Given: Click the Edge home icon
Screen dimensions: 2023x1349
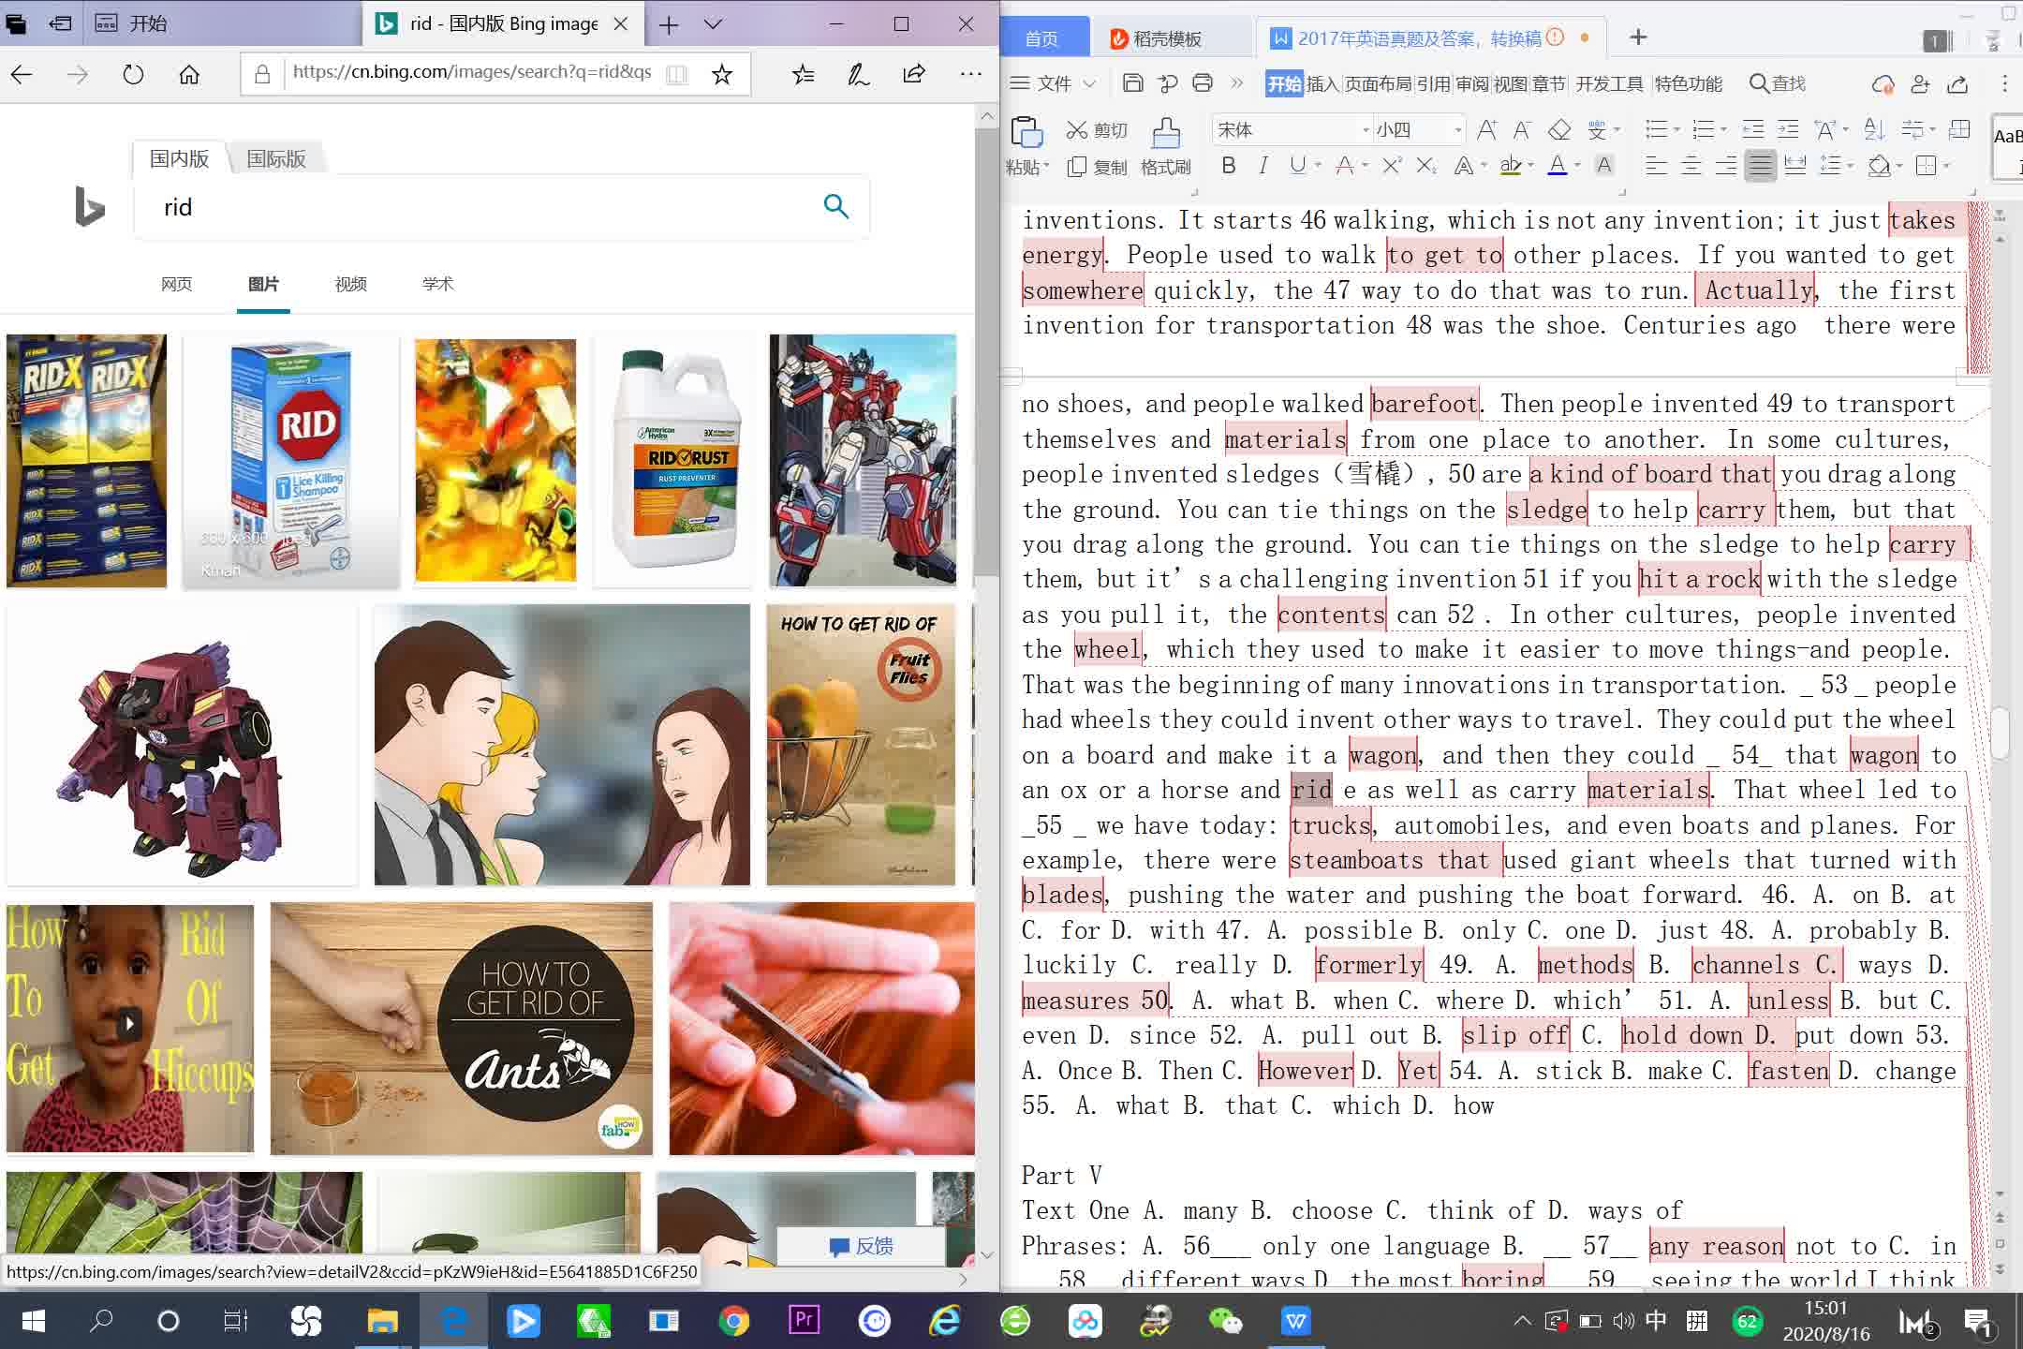Looking at the screenshot, I should [x=189, y=74].
